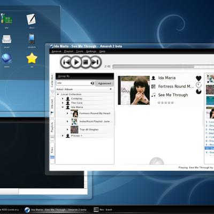The height and width of the screenshot is (214, 214).
Task: Open the Settings menu
Action: 91,51
